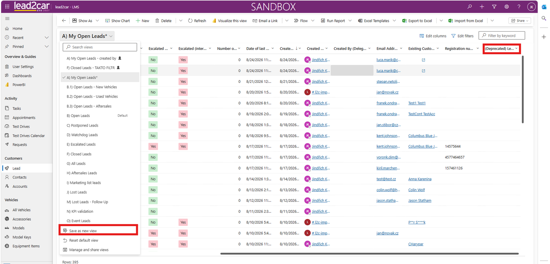Screen dimensions: 550x264
Task: Collapse the A) My Open Leads view selector
Action: pyautogui.click(x=87, y=36)
